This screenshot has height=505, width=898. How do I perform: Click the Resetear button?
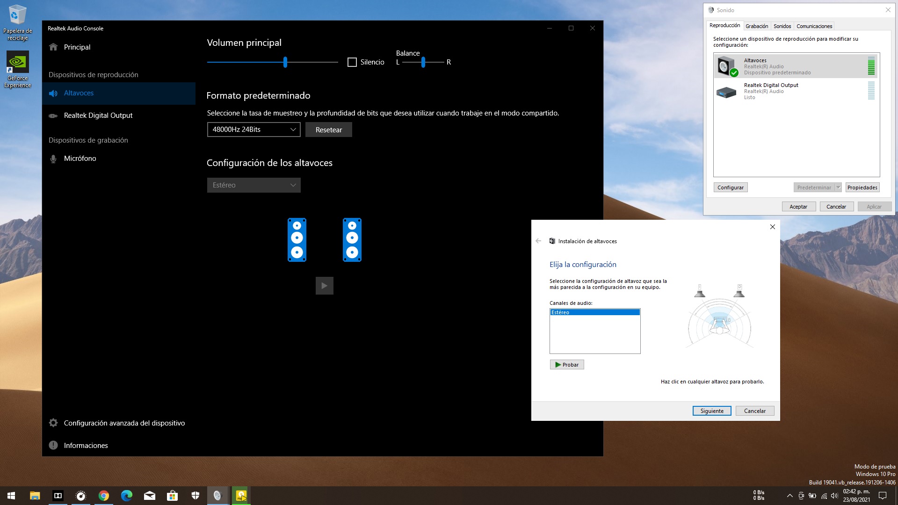coord(329,130)
